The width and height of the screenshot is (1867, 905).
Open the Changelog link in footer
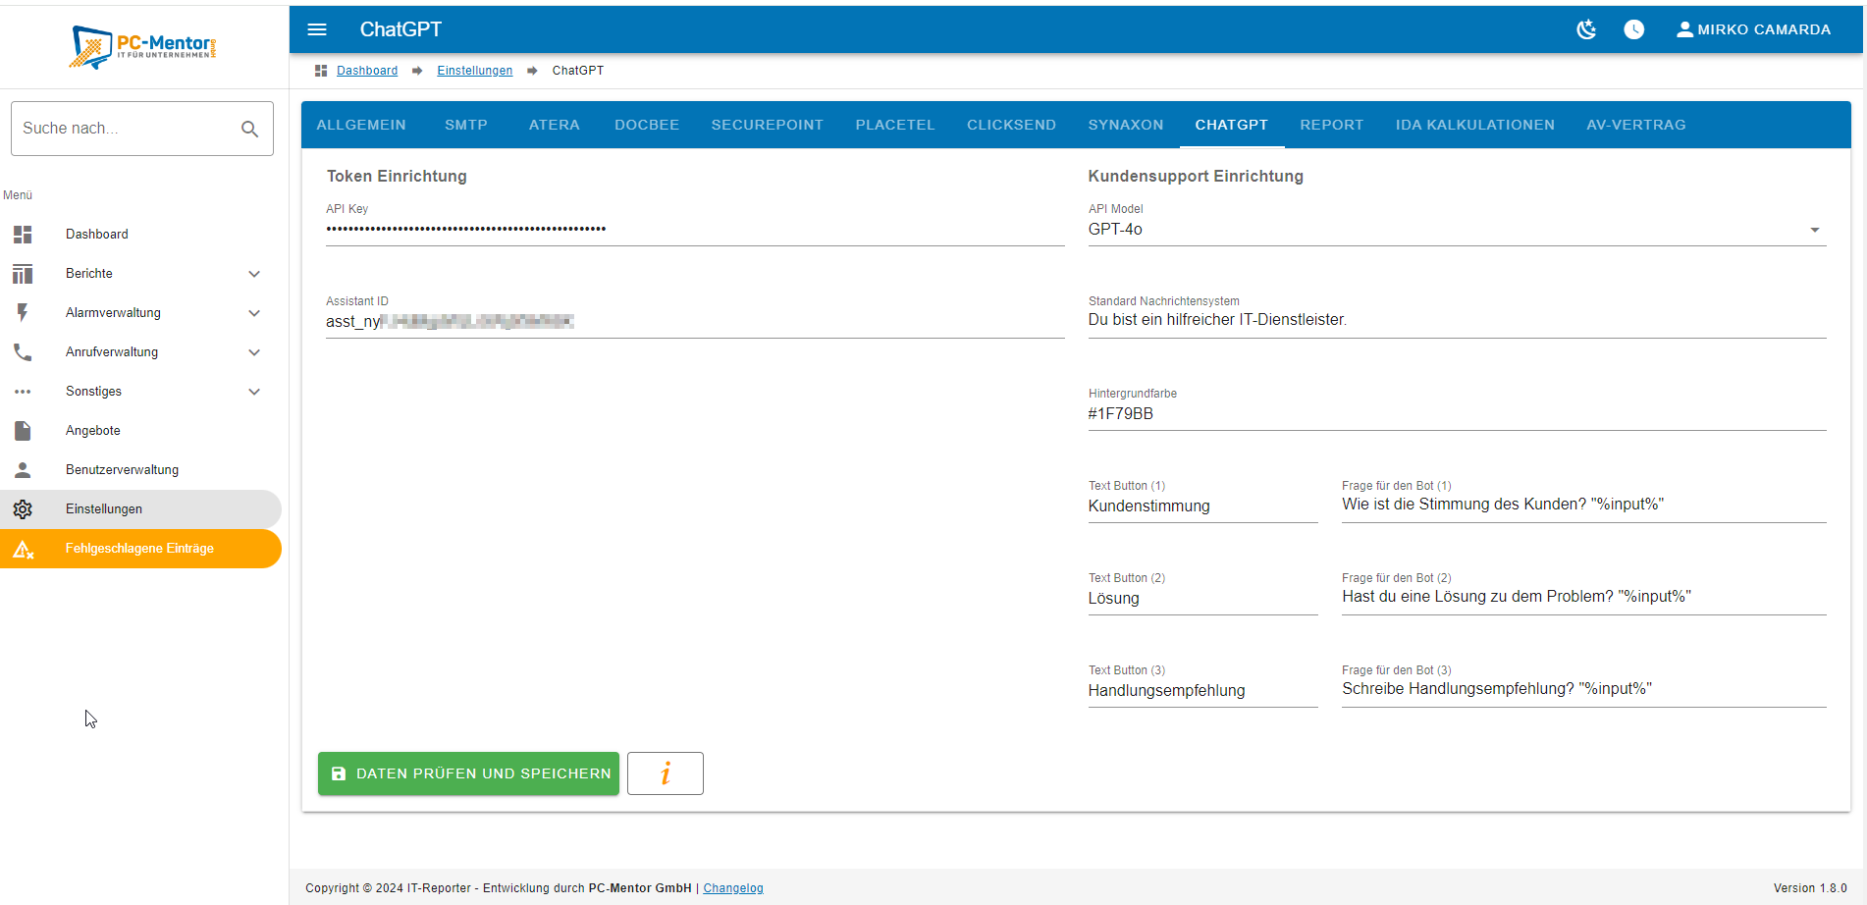click(733, 888)
